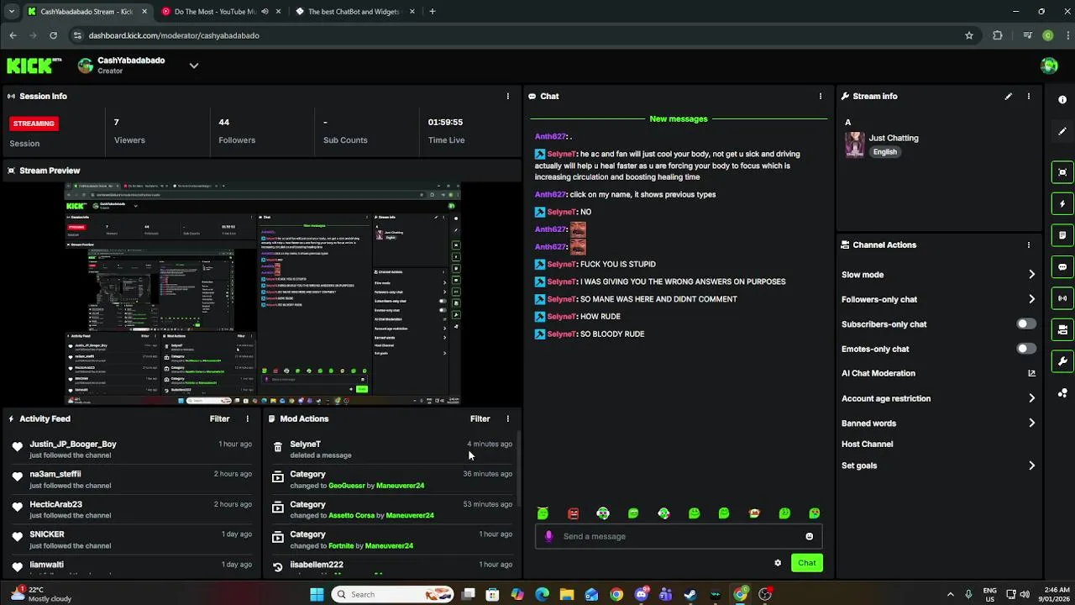The width and height of the screenshot is (1075, 605).
Task: Toggle the channel actions camera sidebar icon
Action: [x=1062, y=329]
